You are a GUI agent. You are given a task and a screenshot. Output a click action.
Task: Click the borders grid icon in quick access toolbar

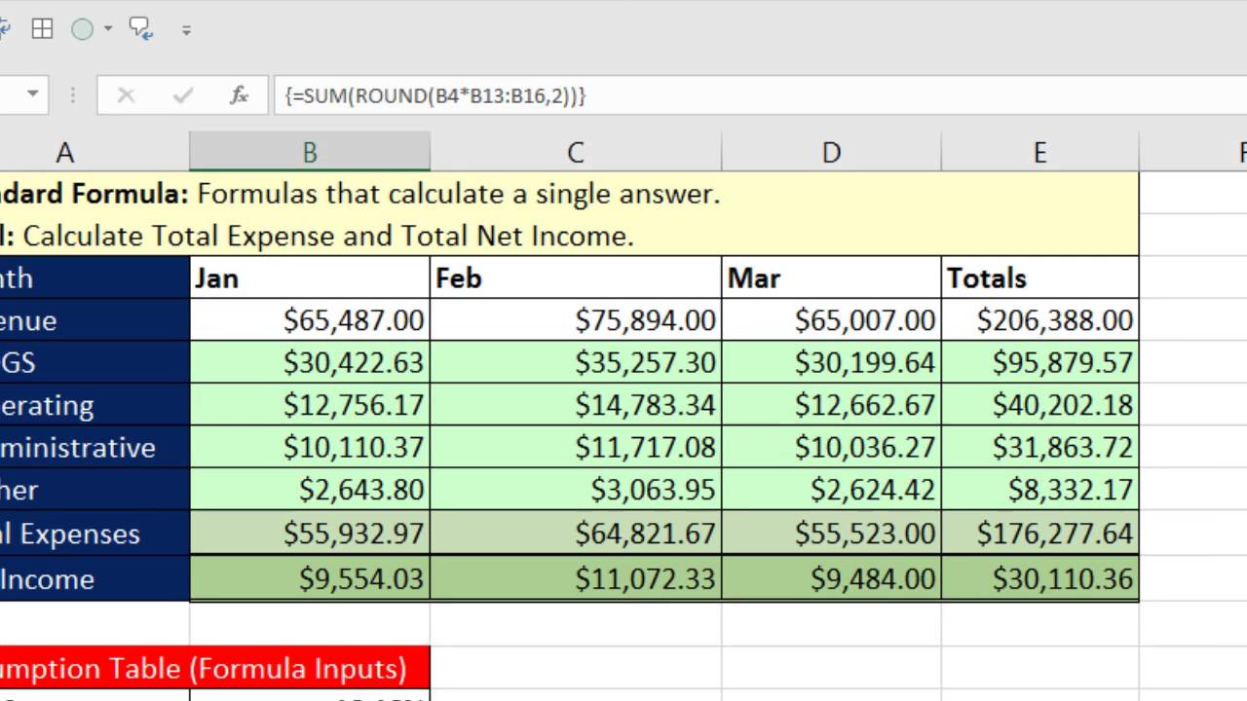[42, 29]
